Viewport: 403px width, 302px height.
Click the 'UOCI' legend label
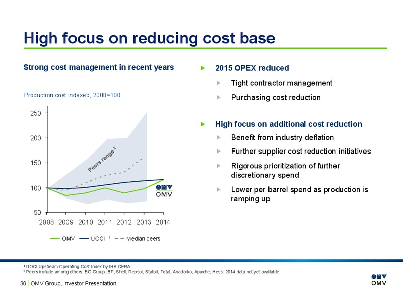tap(98, 239)
